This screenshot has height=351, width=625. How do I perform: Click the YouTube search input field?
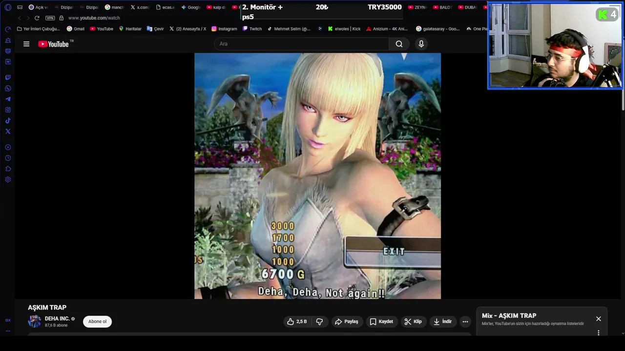[301, 44]
